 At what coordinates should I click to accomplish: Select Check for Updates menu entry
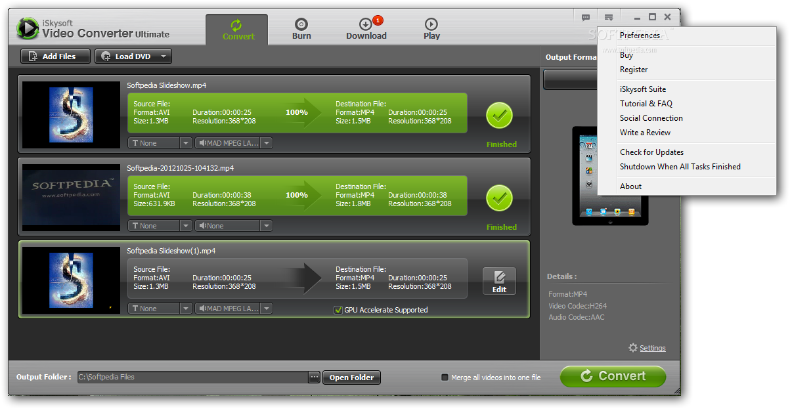[x=651, y=152]
